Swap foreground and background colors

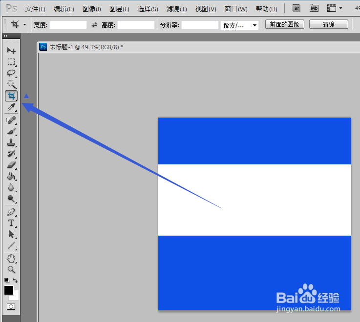[x=15, y=280]
